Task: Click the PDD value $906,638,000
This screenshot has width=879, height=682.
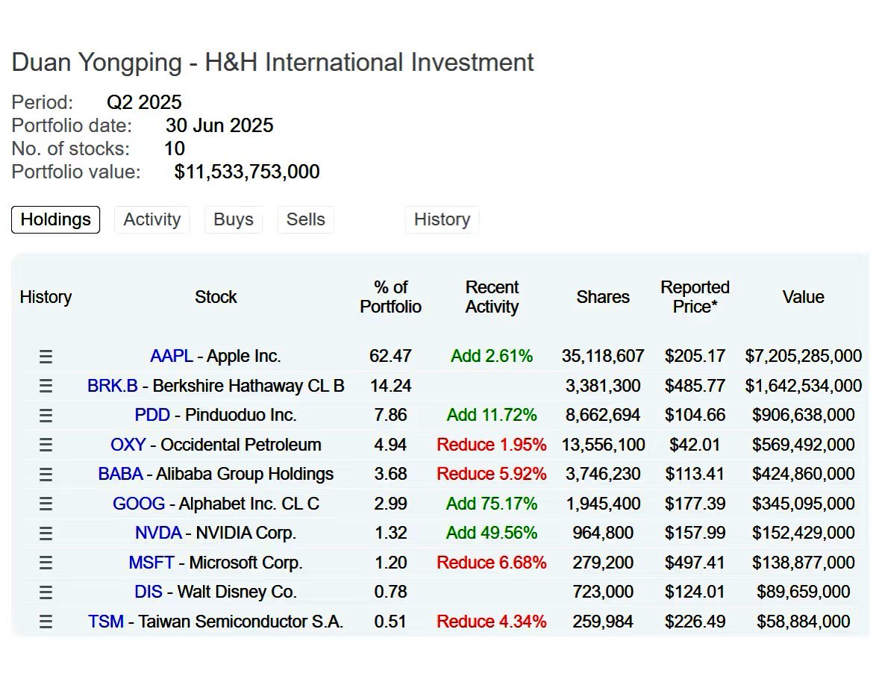Action: [804, 415]
